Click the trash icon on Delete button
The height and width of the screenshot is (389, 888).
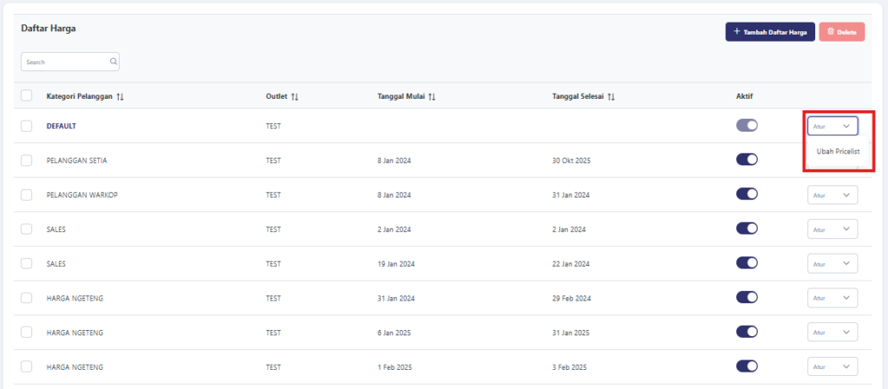click(831, 32)
